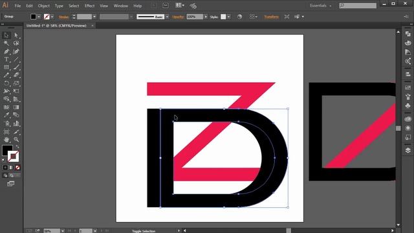Image resolution: width=414 pixels, height=233 pixels.
Task: Open stroke color dropdown in control bar
Action: tap(52, 17)
